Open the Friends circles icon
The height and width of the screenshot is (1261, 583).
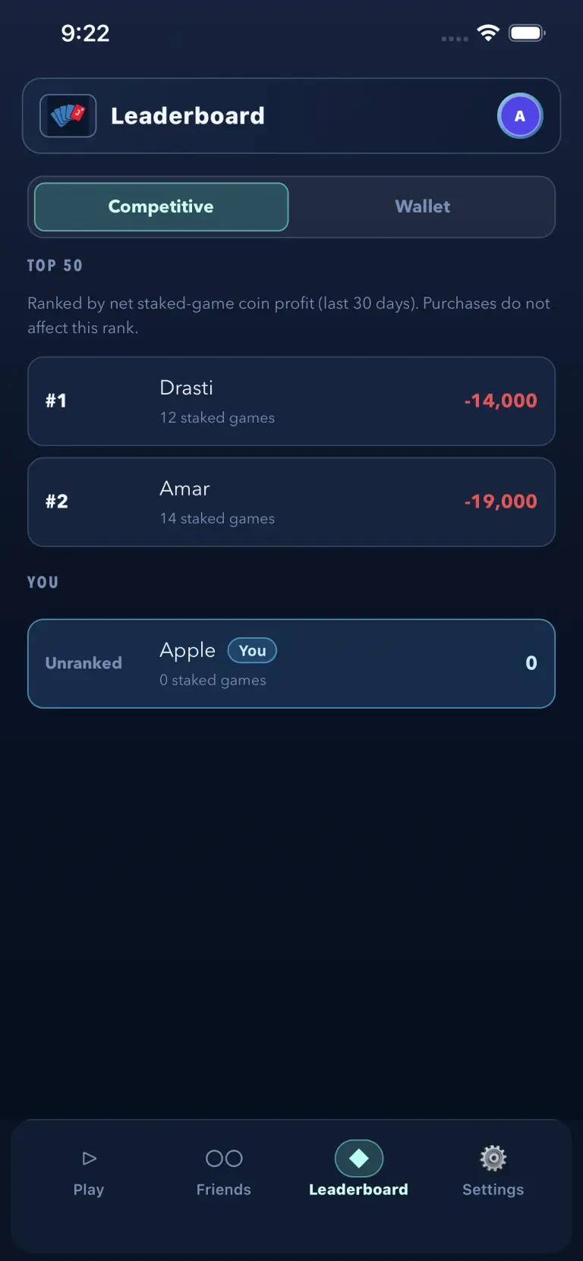(x=223, y=1158)
